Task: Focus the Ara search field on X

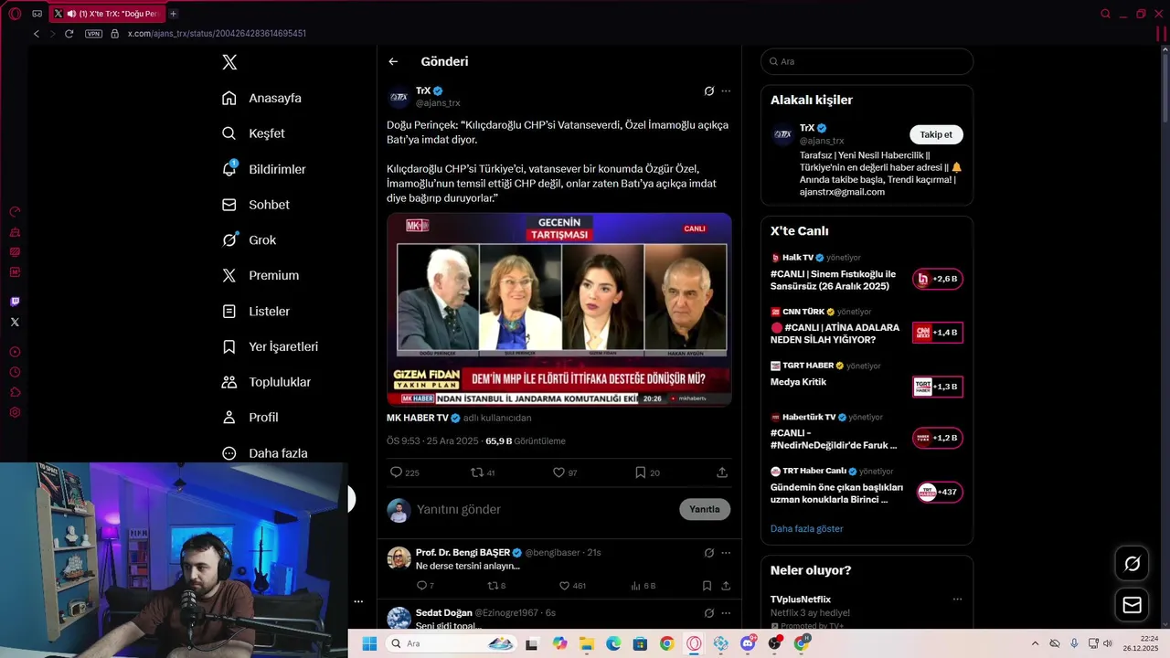Action: [x=867, y=61]
